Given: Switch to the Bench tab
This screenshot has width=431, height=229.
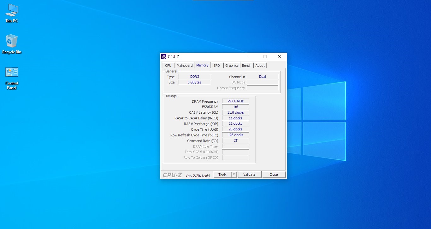Looking at the screenshot, I should (x=247, y=66).
